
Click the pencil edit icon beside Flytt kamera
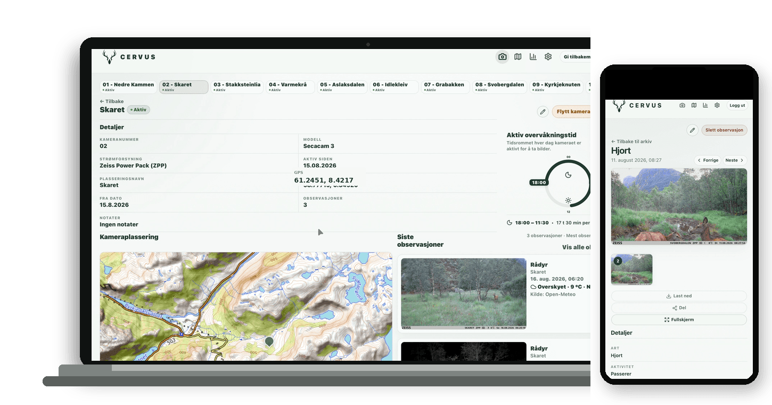click(543, 112)
